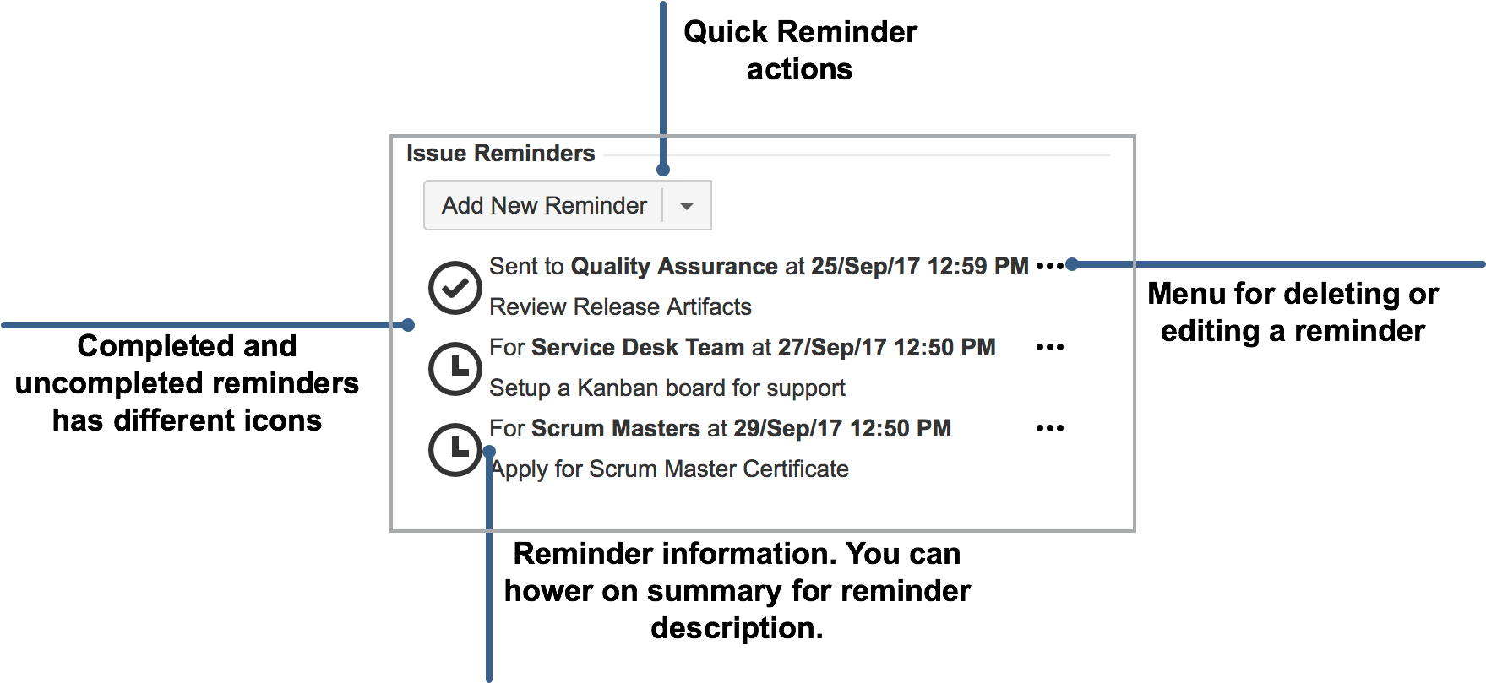Select the Apply for Scrum Master Certificate text
Screen dimensions: 1486x683
[668, 469]
